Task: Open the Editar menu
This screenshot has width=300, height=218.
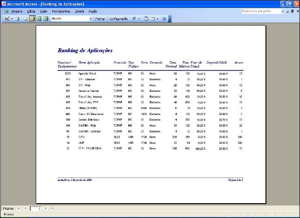Action: pos(31,12)
